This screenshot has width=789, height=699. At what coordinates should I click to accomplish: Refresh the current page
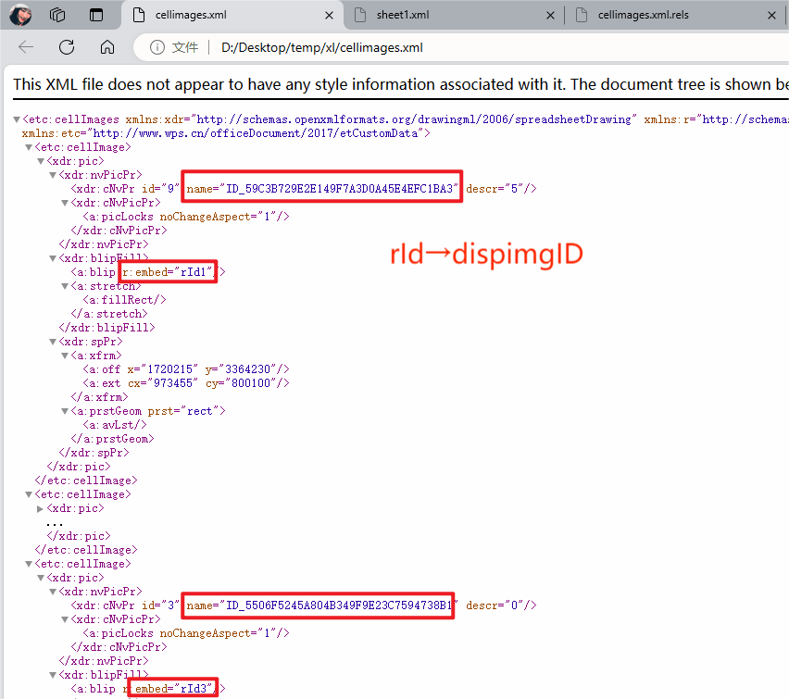pos(67,47)
